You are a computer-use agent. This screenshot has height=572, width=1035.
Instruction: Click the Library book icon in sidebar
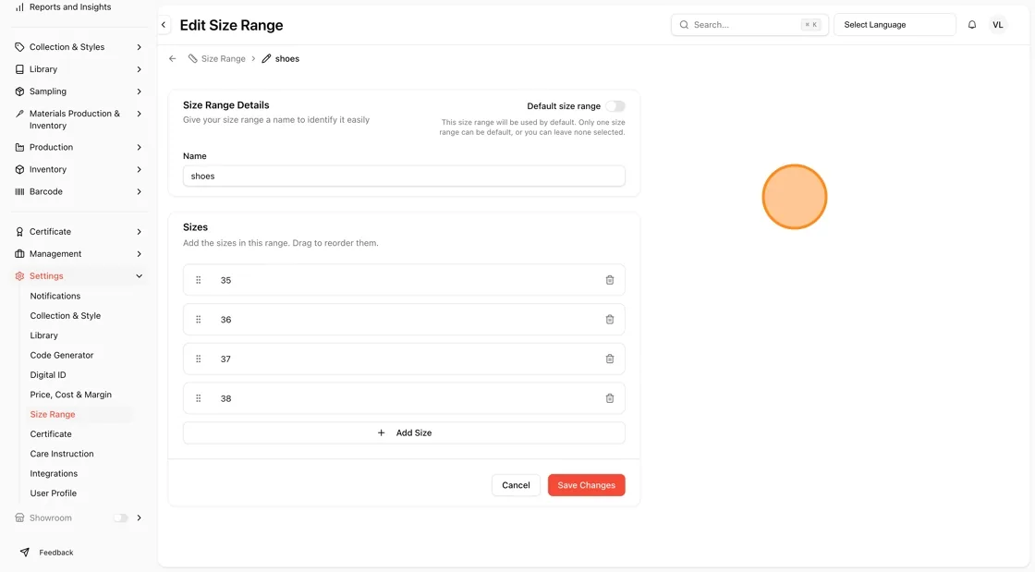19,69
